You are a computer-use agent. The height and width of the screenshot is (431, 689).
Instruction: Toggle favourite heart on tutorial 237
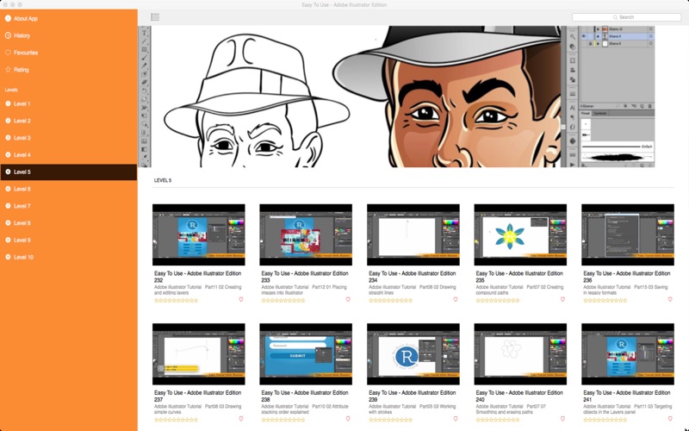(241, 419)
